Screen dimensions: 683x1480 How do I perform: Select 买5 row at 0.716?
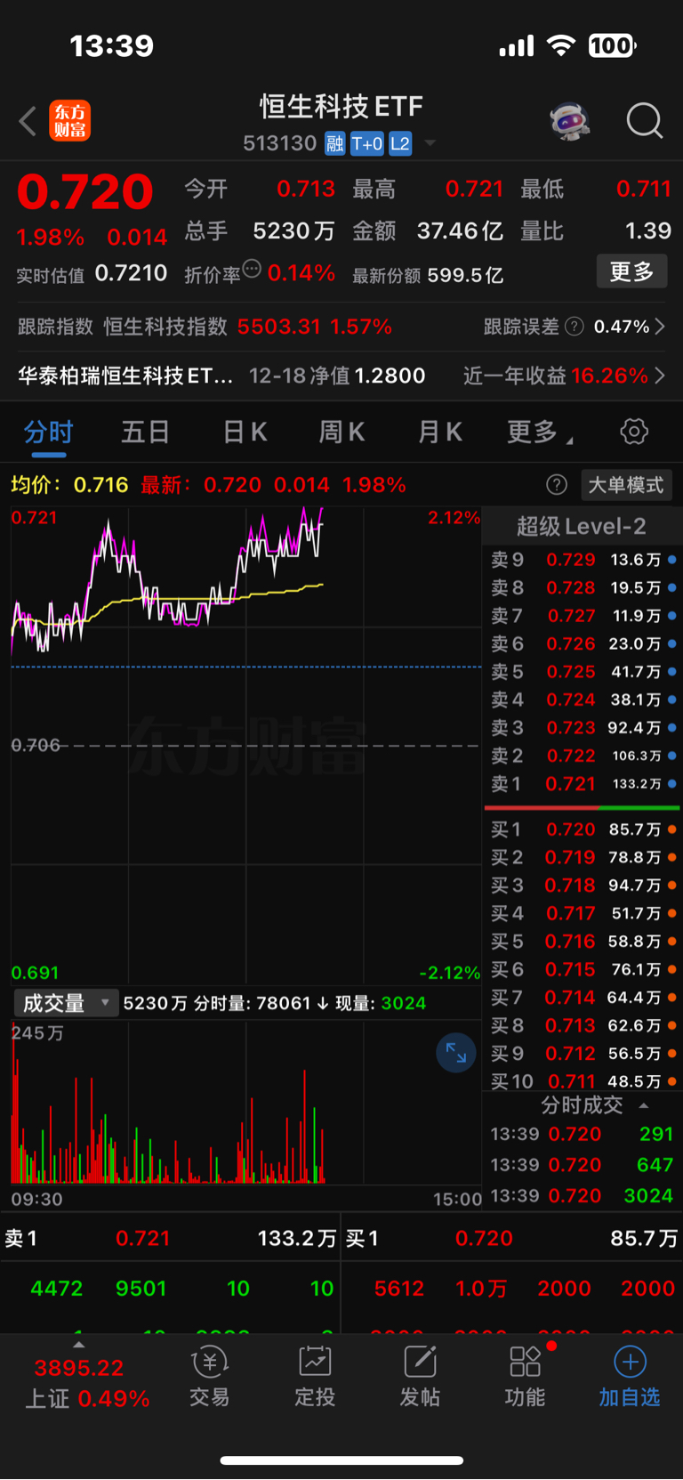click(583, 942)
